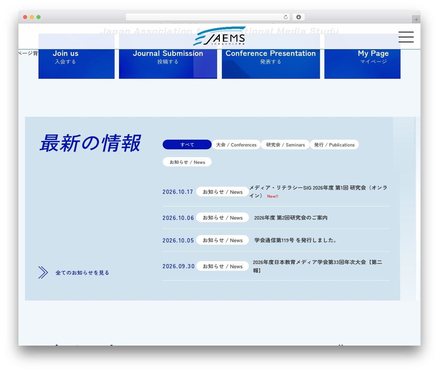Open 学会通信第119号 を発行しました article

click(x=295, y=240)
